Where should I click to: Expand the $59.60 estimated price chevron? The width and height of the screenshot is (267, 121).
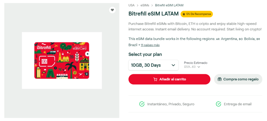coord(198,67)
